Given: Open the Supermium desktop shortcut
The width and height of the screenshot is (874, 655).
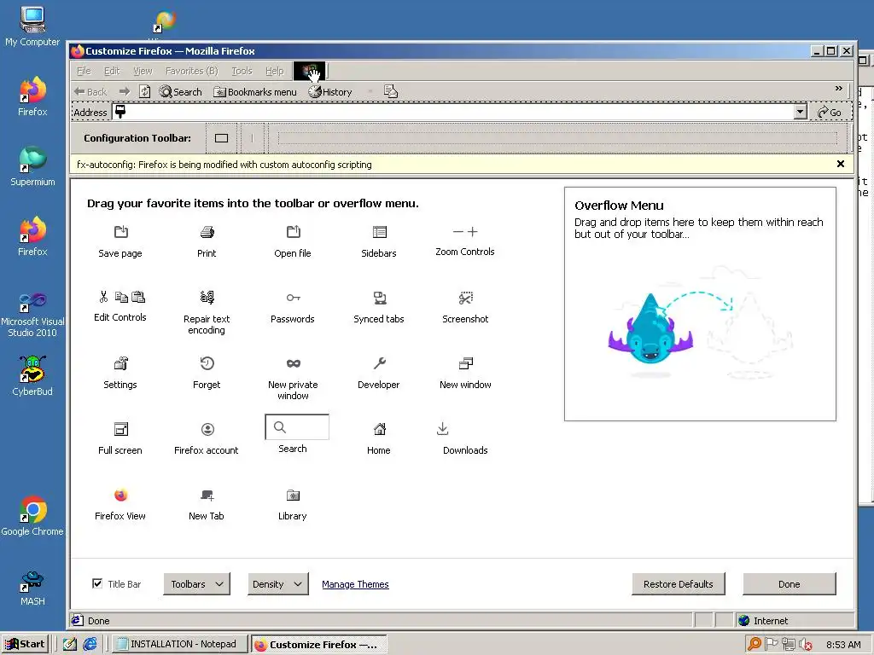Looking at the screenshot, I should tap(32, 166).
